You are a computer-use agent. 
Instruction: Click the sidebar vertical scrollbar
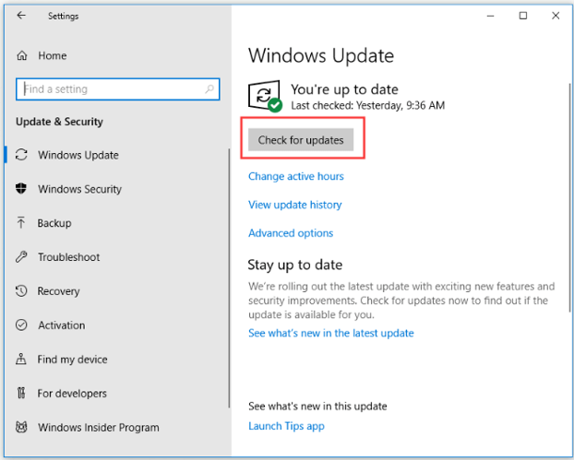229,277
